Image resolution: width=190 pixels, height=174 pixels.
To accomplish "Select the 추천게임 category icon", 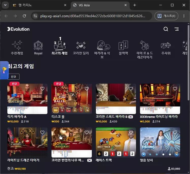I will pos(17,48).
